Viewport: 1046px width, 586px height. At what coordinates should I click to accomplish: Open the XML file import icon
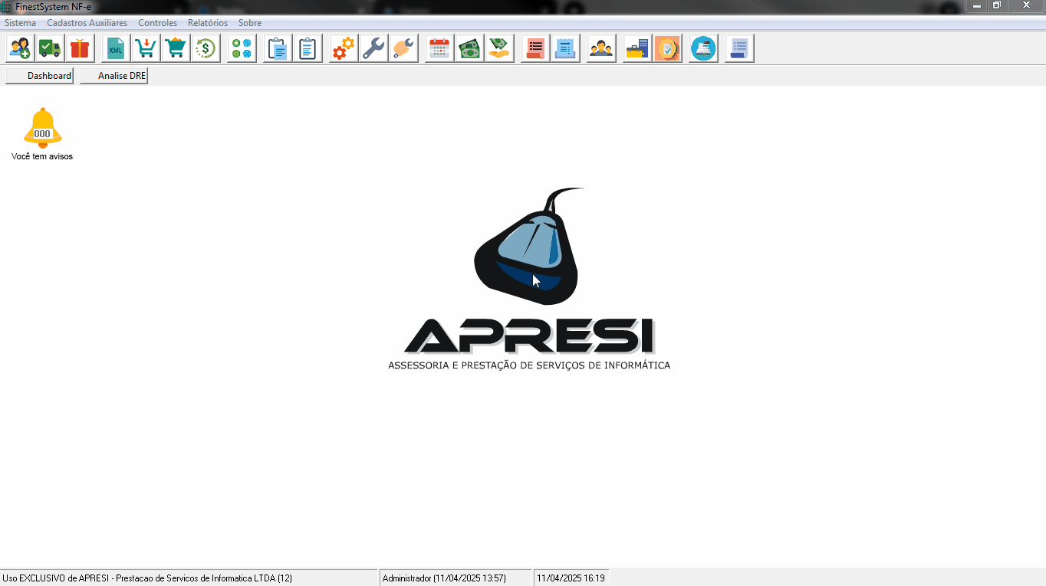(116, 48)
